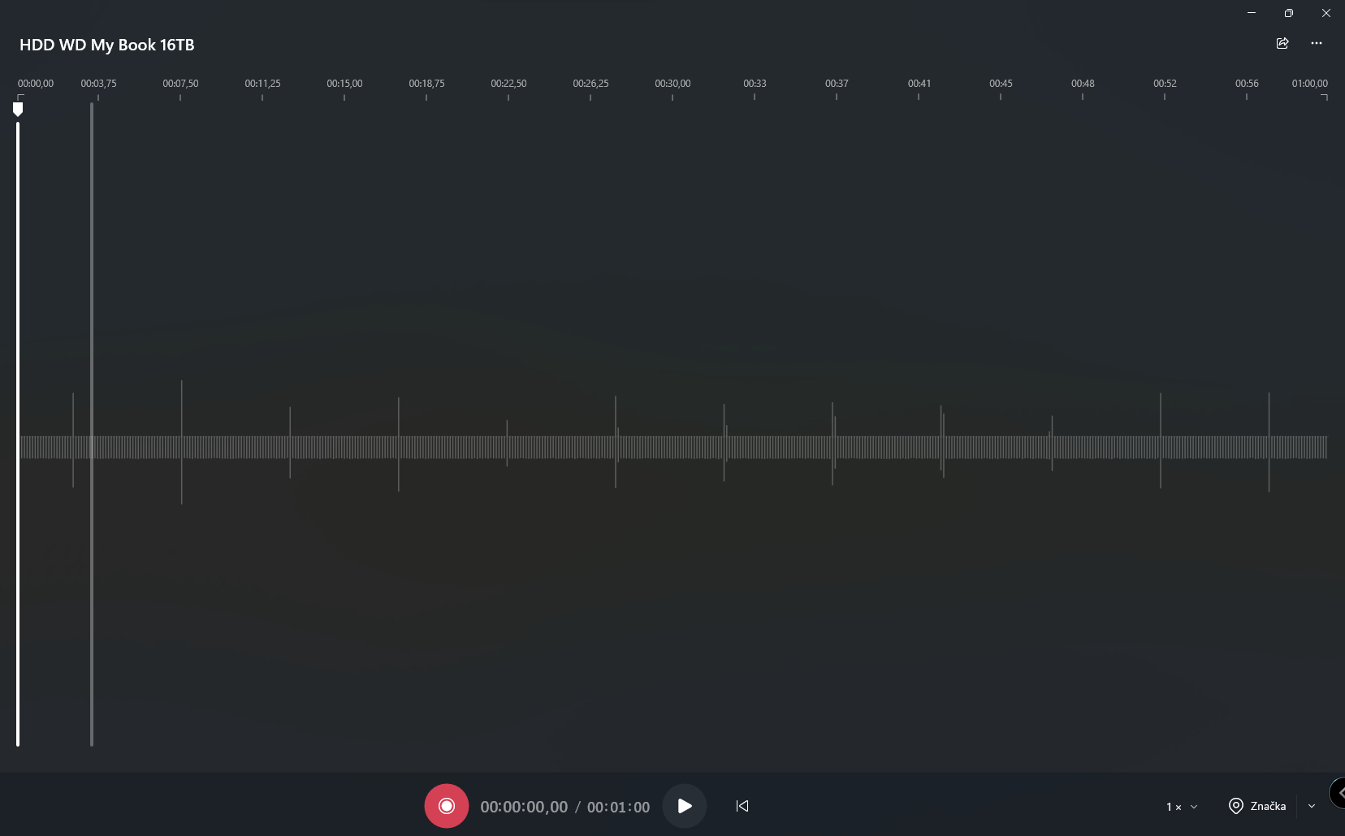Minimize the Sound Recorder window
Image resolution: width=1345 pixels, height=836 pixels.
click(x=1252, y=13)
